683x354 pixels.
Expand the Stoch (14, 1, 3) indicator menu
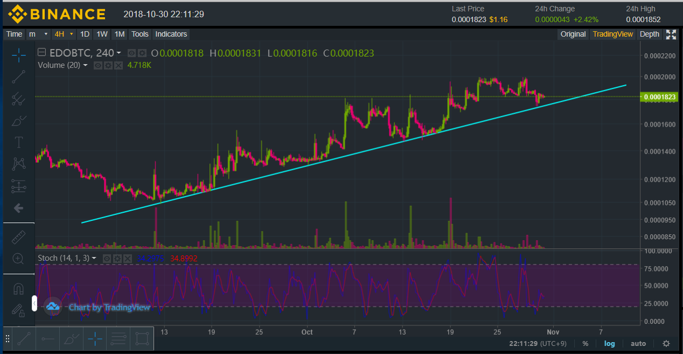(94, 258)
